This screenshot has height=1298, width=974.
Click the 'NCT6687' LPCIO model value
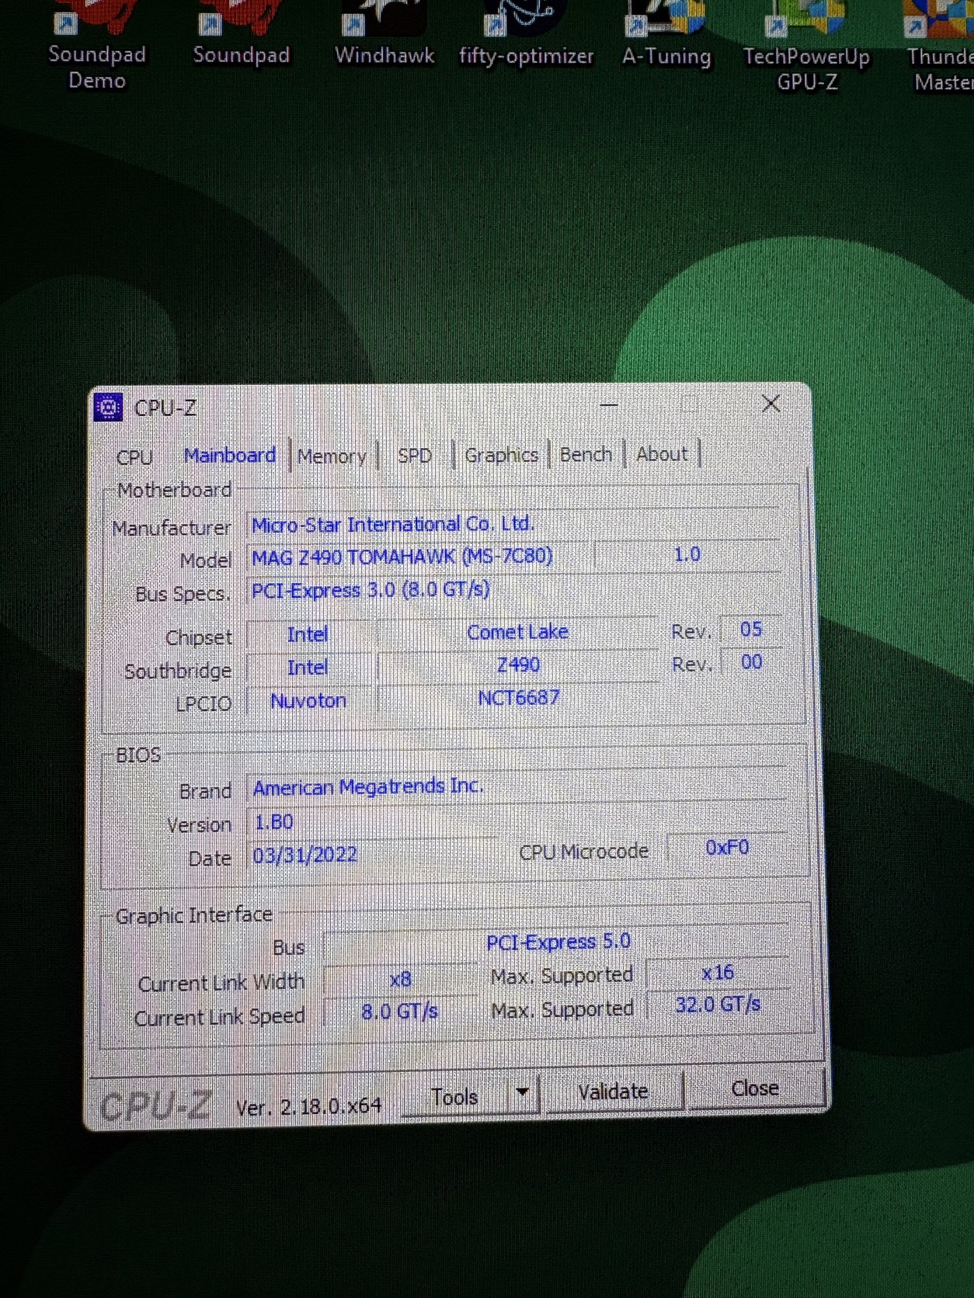(518, 698)
